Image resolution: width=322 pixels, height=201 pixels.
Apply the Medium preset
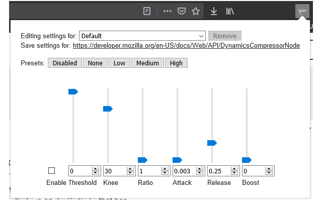tap(147, 63)
